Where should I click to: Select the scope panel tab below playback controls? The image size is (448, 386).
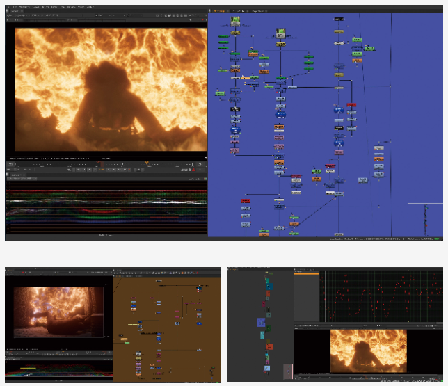click(x=17, y=175)
